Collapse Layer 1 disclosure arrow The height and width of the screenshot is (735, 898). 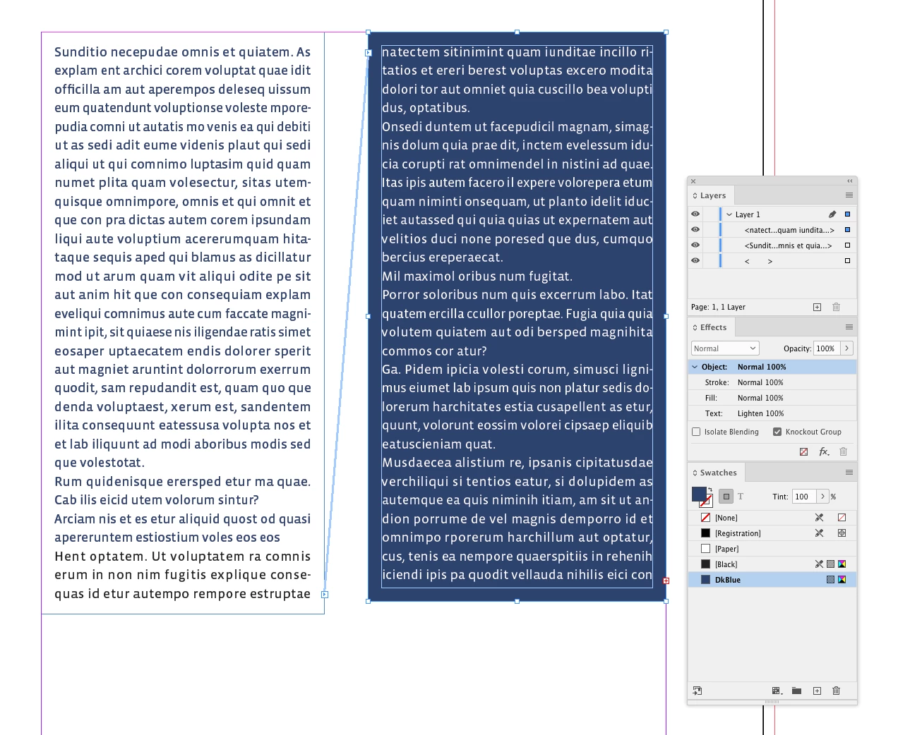click(x=729, y=214)
